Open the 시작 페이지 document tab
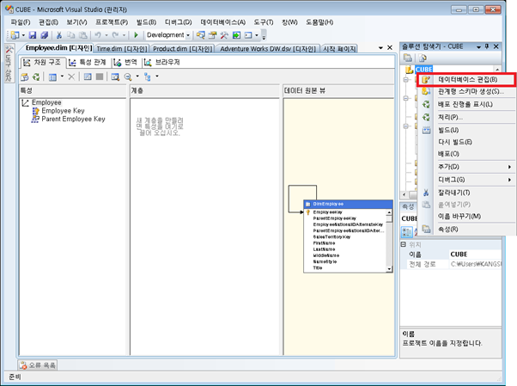517x386 pixels. pos(339,49)
